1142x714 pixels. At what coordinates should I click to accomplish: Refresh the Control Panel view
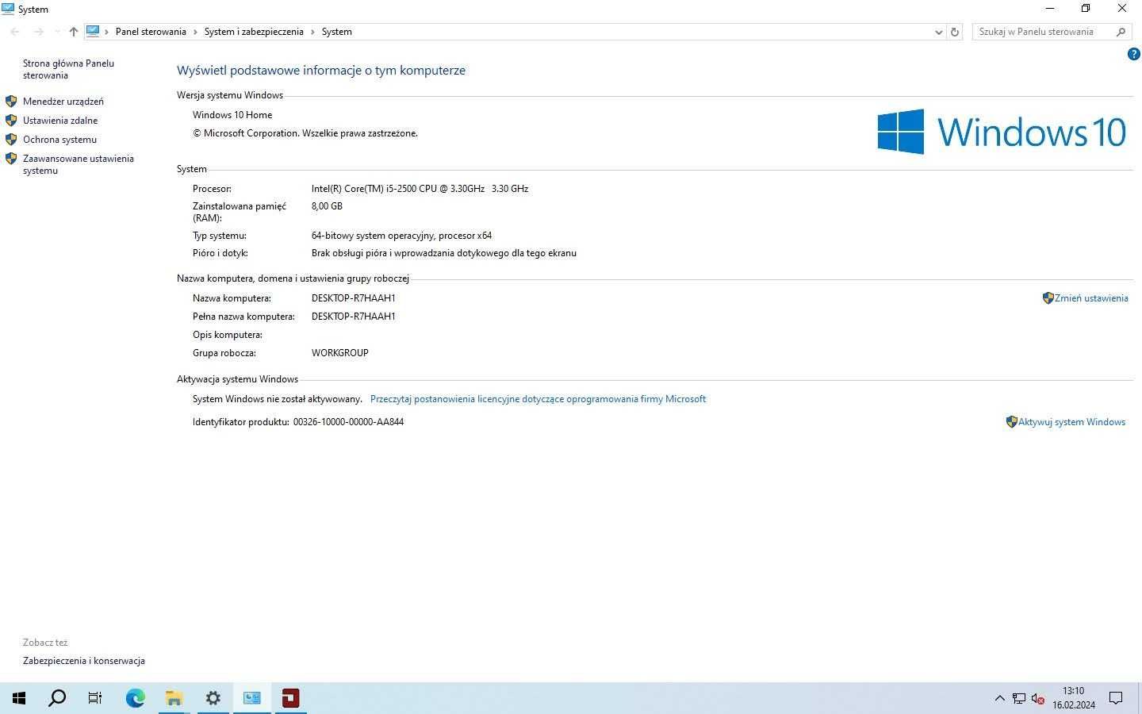(x=955, y=32)
